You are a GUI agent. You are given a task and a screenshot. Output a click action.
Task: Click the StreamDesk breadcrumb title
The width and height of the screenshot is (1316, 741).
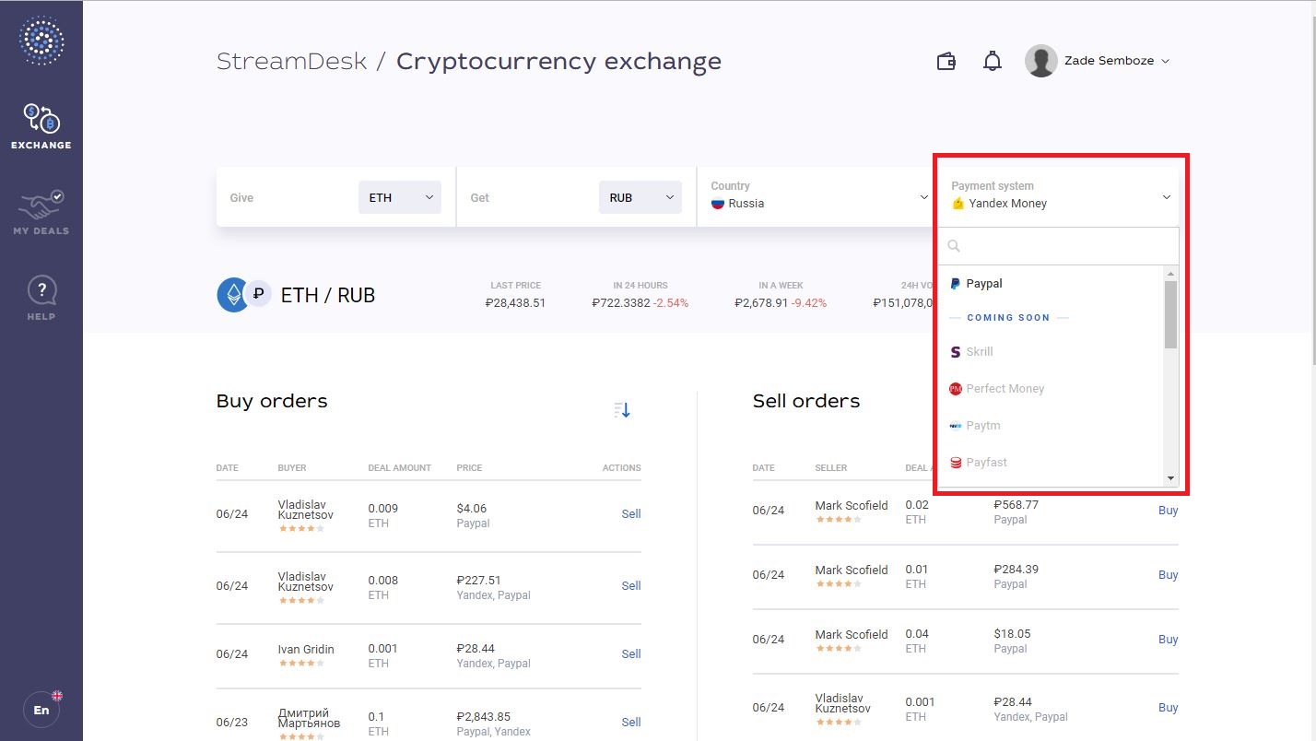coord(292,62)
